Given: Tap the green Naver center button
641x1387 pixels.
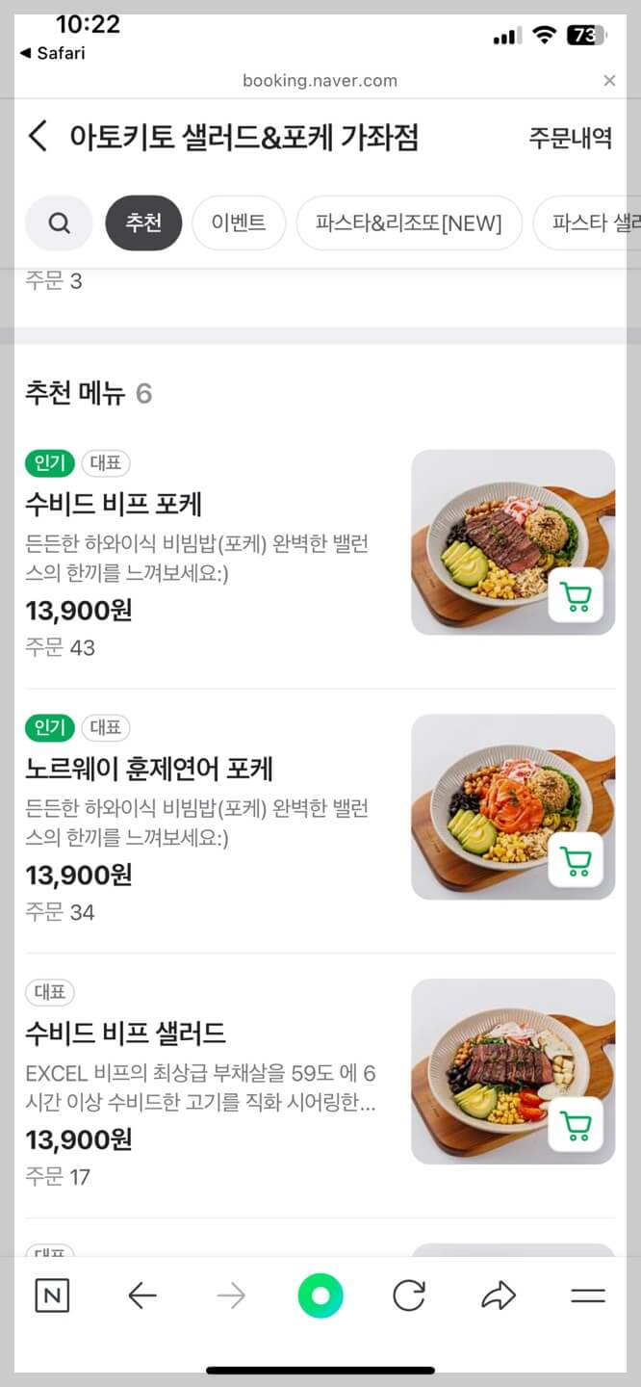Looking at the screenshot, I should click(x=320, y=1295).
